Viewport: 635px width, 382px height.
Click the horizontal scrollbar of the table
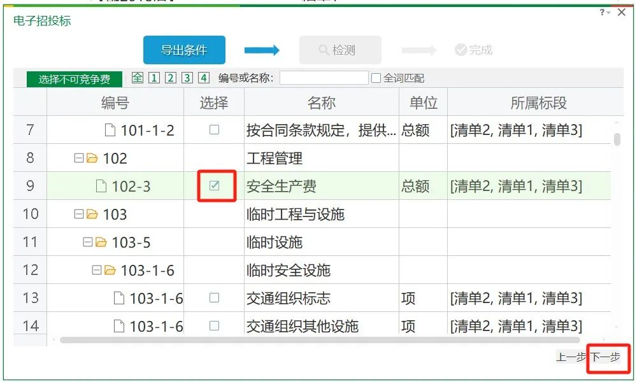click(x=320, y=340)
